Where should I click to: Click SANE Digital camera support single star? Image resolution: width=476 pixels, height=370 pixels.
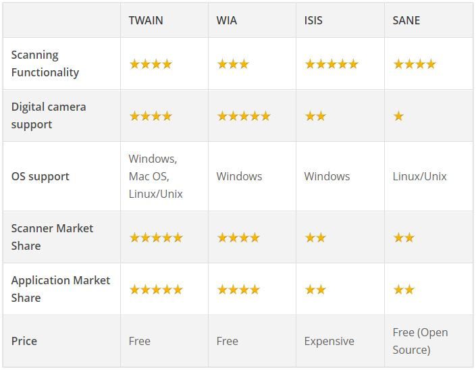398,116
